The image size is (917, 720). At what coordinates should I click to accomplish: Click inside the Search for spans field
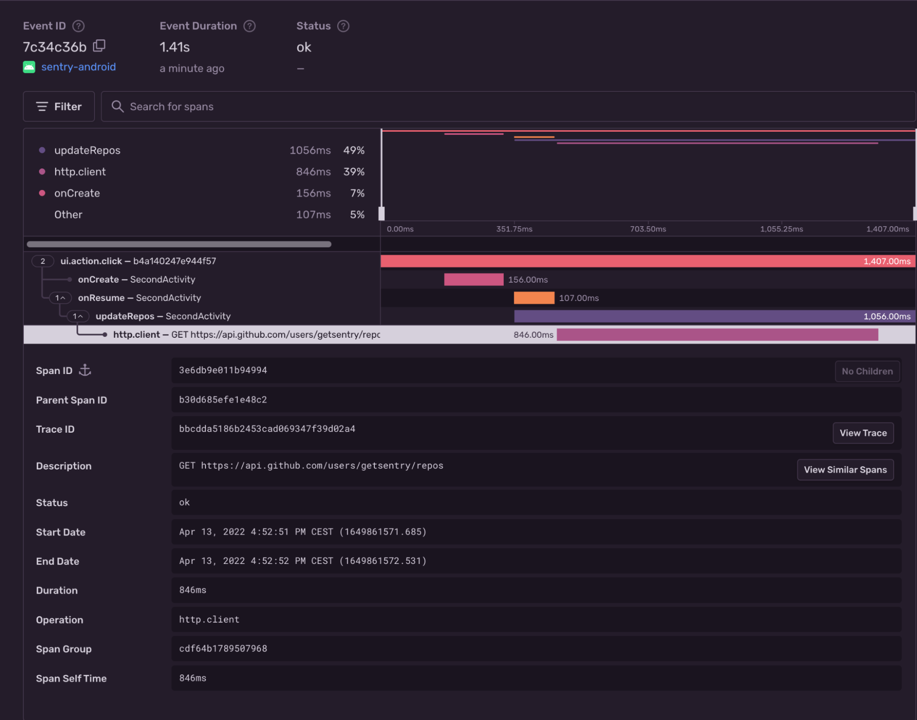coord(275,106)
